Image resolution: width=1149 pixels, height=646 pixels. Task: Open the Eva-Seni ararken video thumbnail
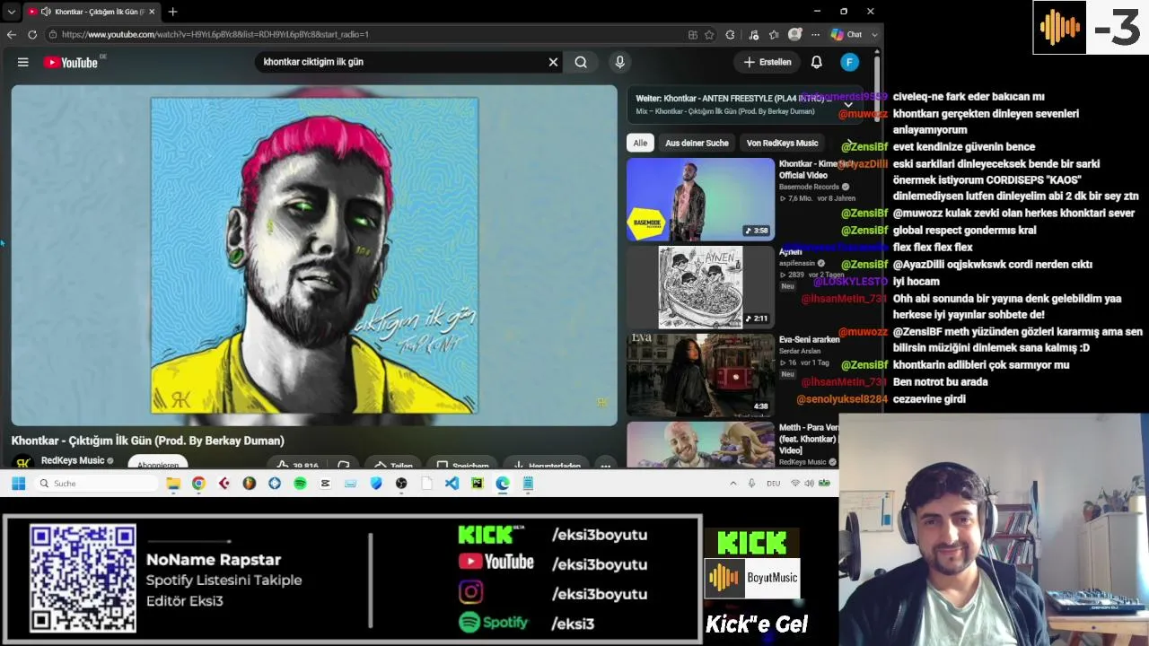(700, 375)
